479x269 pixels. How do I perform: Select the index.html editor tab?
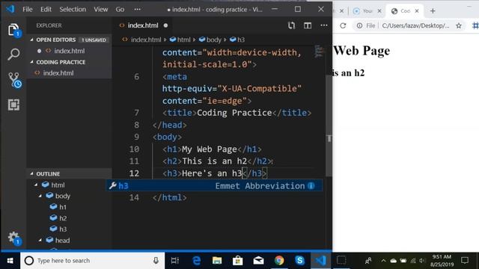tap(142, 25)
